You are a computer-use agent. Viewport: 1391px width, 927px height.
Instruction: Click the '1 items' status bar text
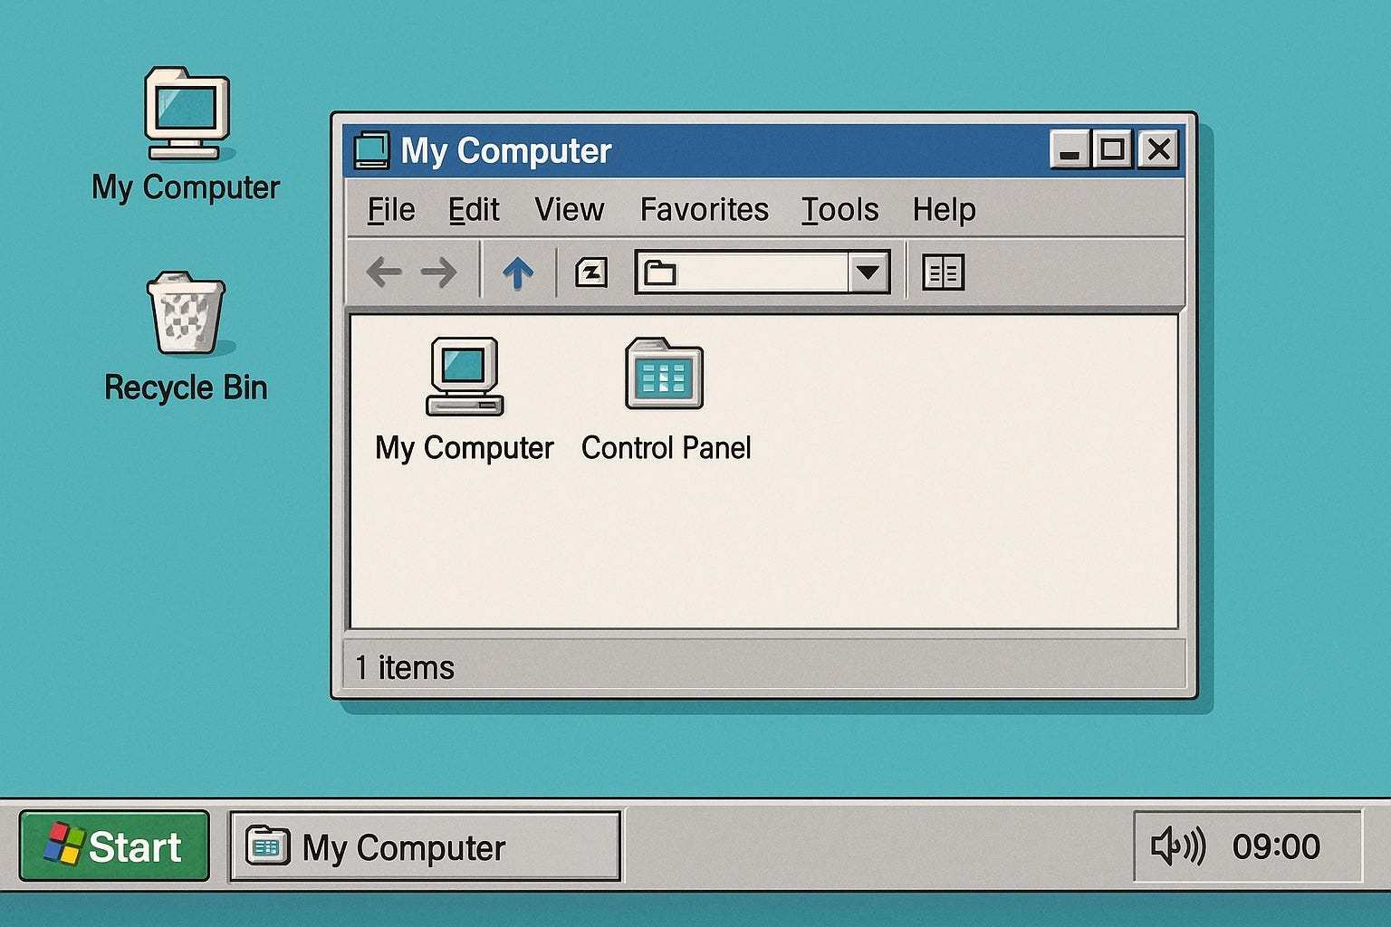click(x=405, y=668)
